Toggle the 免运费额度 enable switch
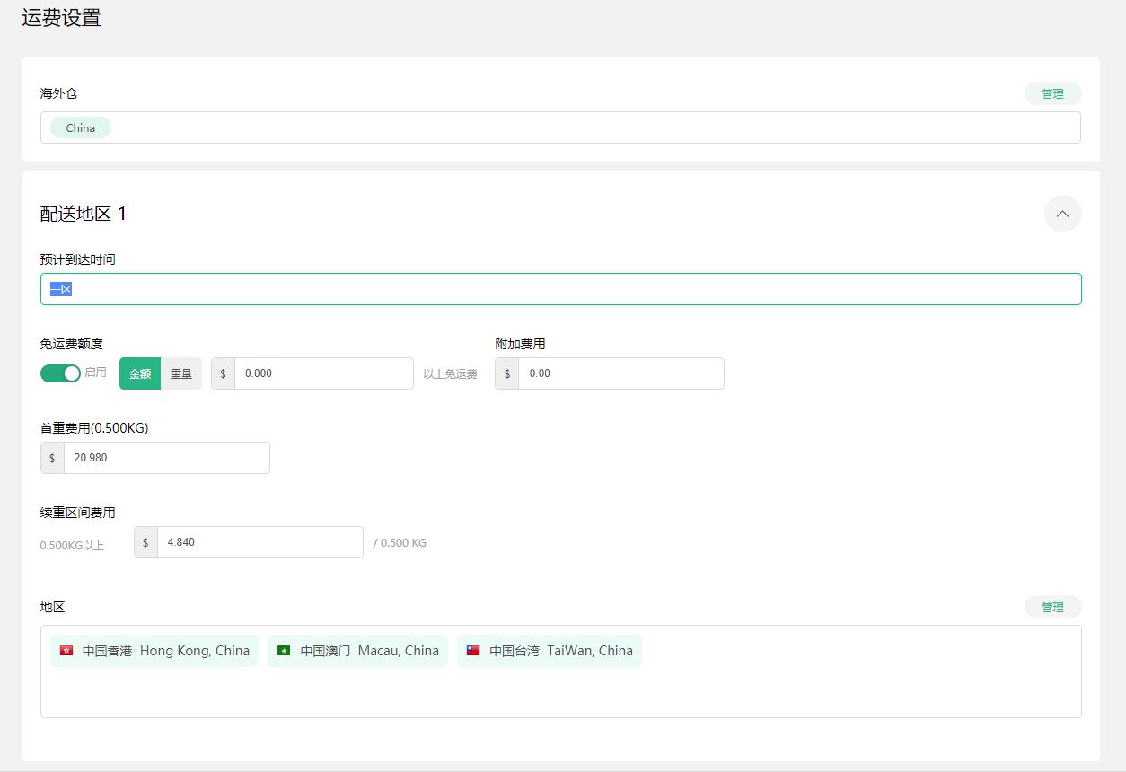 60,373
